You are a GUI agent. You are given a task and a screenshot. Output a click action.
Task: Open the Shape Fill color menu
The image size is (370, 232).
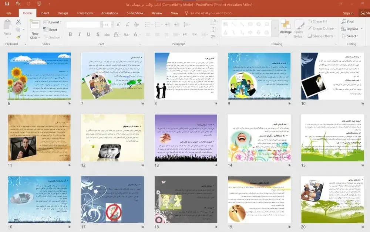(x=319, y=21)
